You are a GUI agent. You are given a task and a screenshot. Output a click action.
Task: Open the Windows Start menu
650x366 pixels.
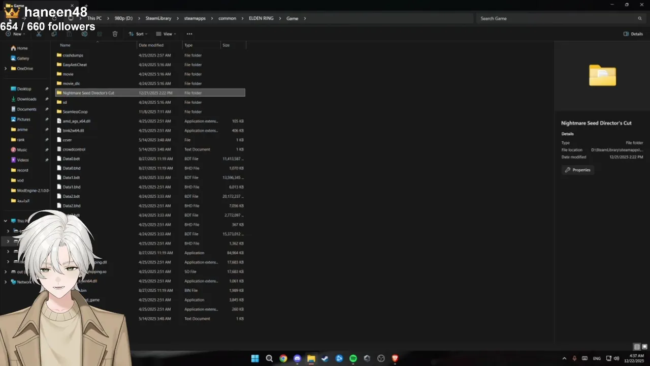tap(255, 358)
